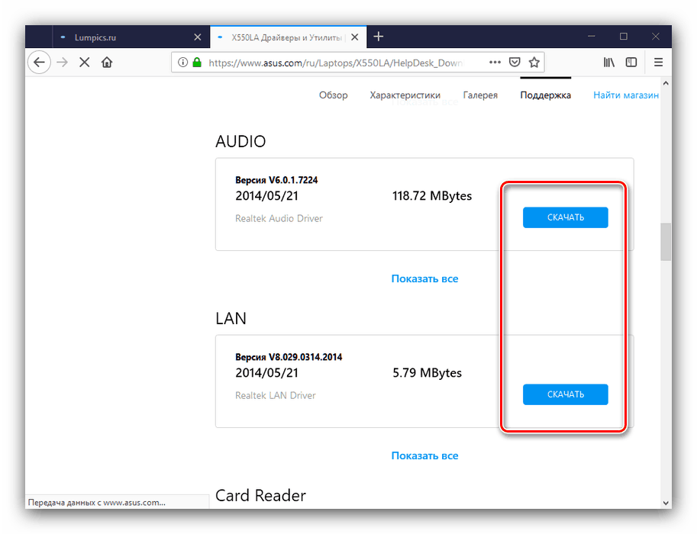Close the Lumpics.ru tab
This screenshot has height=534, width=697.
point(198,37)
